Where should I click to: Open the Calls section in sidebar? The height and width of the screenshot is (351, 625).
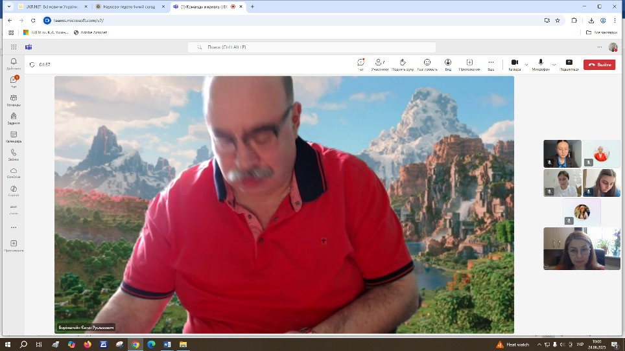pyautogui.click(x=14, y=154)
